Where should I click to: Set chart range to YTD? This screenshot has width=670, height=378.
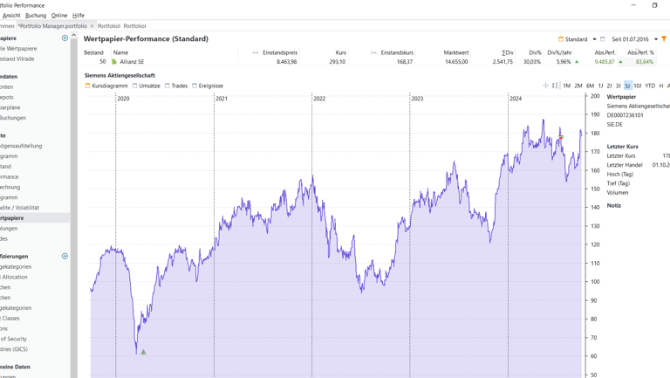(x=650, y=86)
